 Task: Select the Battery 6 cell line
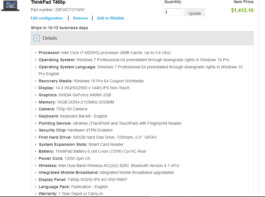[92, 151]
